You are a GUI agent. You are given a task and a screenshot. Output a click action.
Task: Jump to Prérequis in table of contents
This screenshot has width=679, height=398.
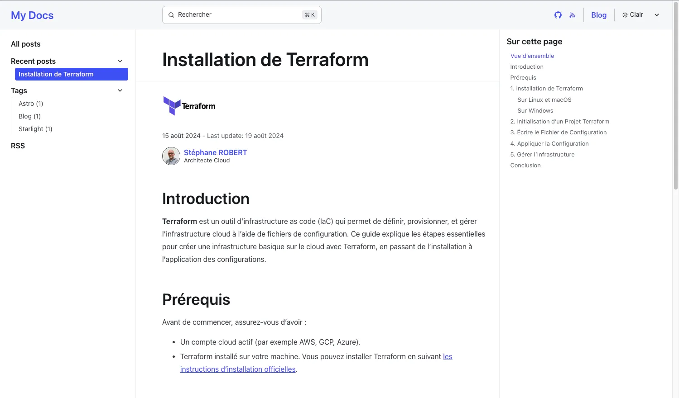point(523,77)
